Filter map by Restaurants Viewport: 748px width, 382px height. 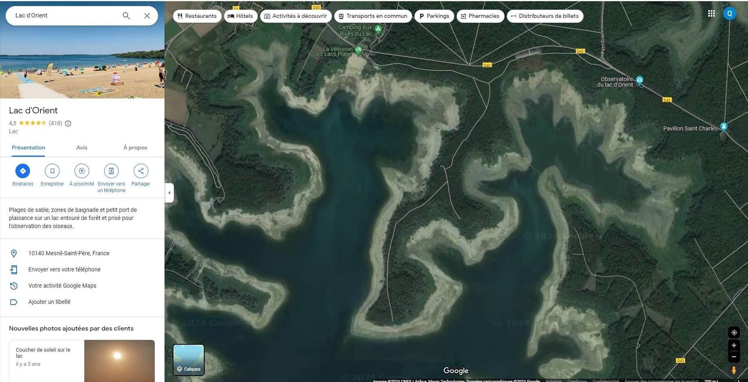click(x=197, y=16)
